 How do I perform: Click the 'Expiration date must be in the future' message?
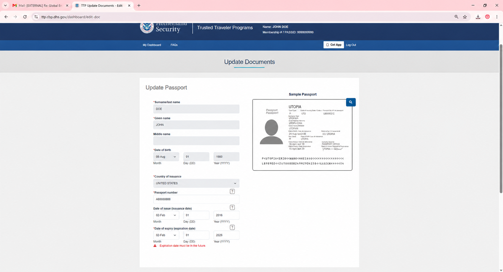[x=183, y=246]
